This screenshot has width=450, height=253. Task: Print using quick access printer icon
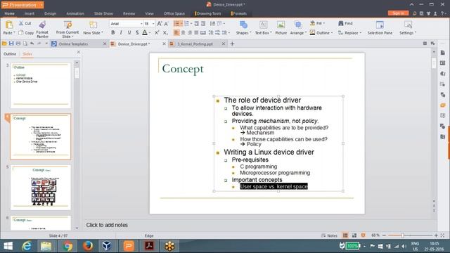(x=18, y=44)
